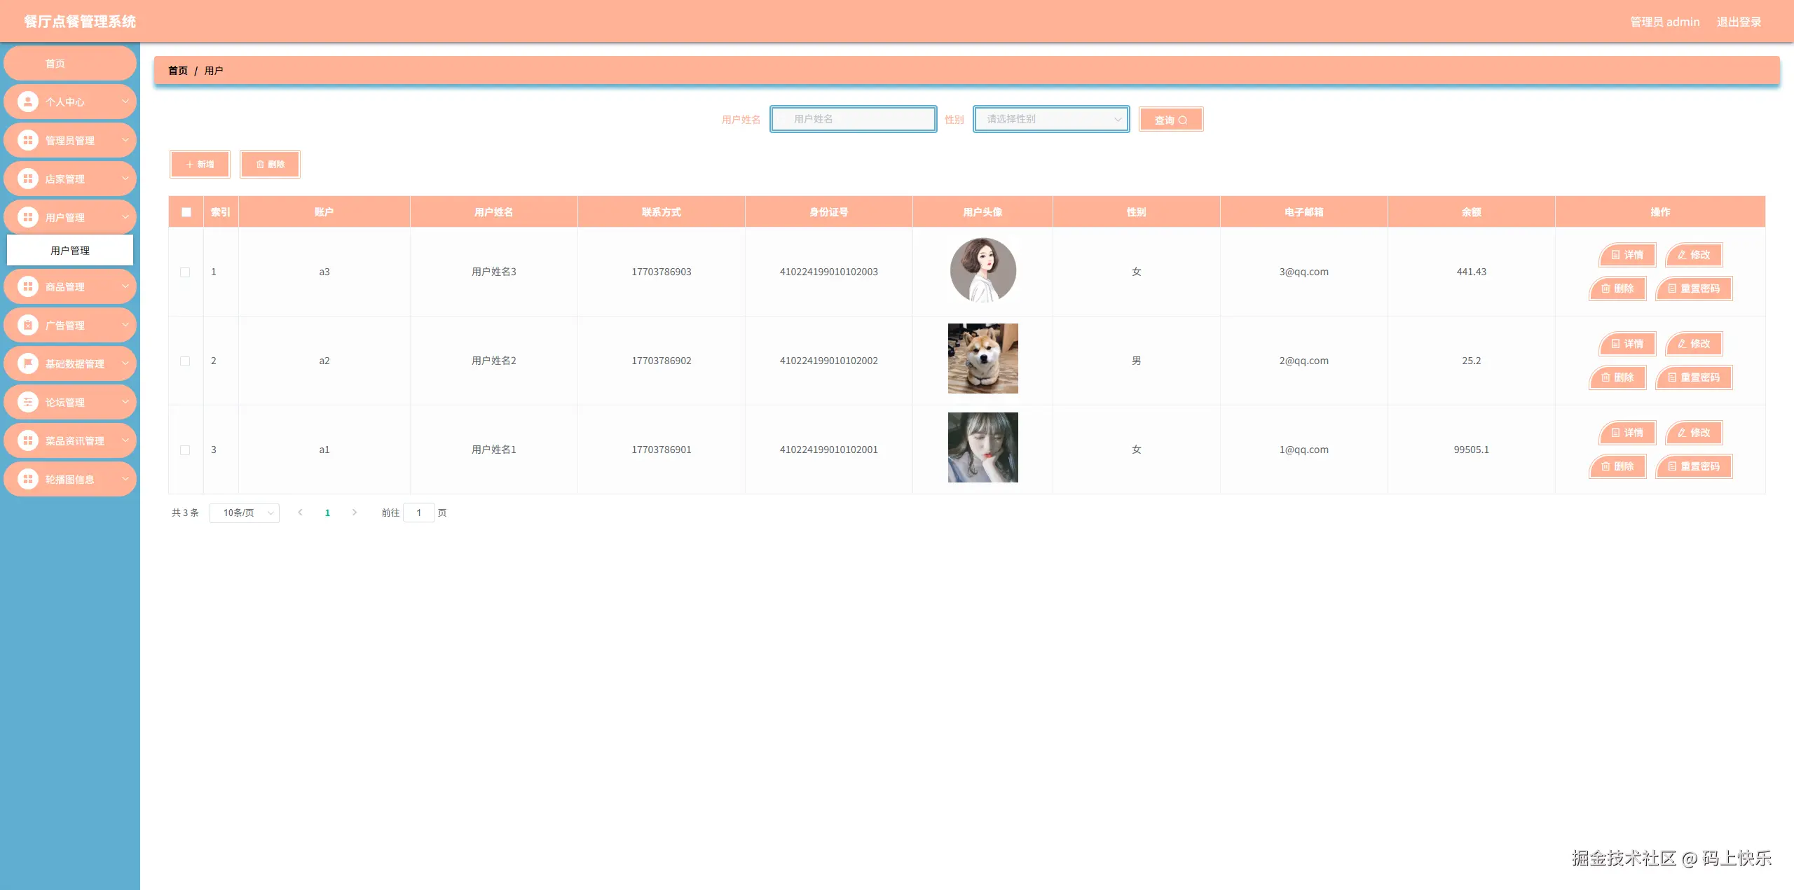1794x890 pixels.
Task: Click 重置密码 button for user a1
Action: 1694,466
